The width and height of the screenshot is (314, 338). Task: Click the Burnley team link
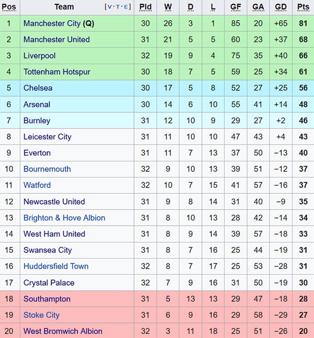[x=37, y=121]
